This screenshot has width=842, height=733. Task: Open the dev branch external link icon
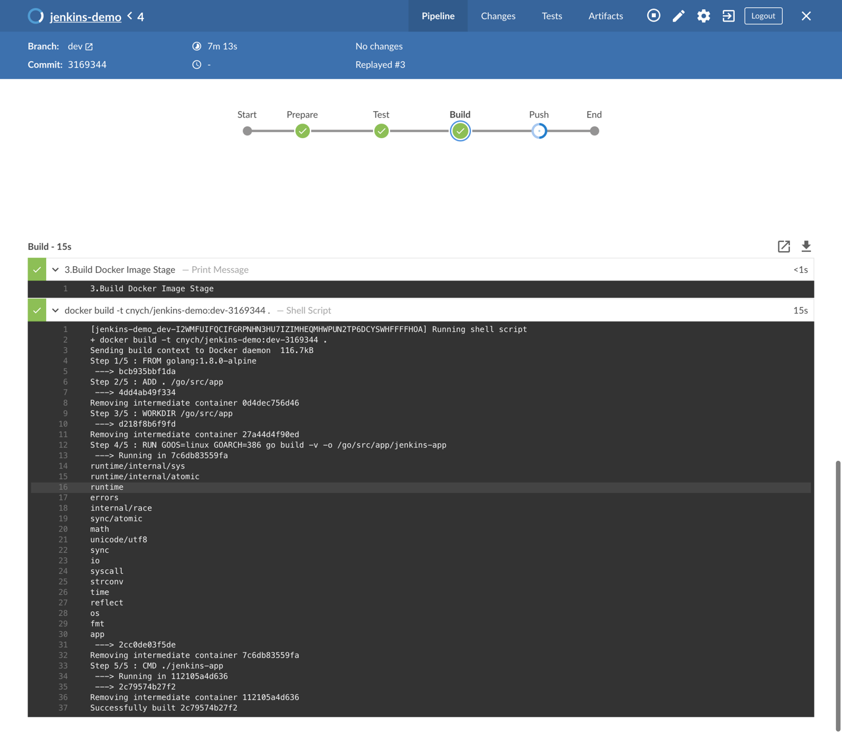89,47
